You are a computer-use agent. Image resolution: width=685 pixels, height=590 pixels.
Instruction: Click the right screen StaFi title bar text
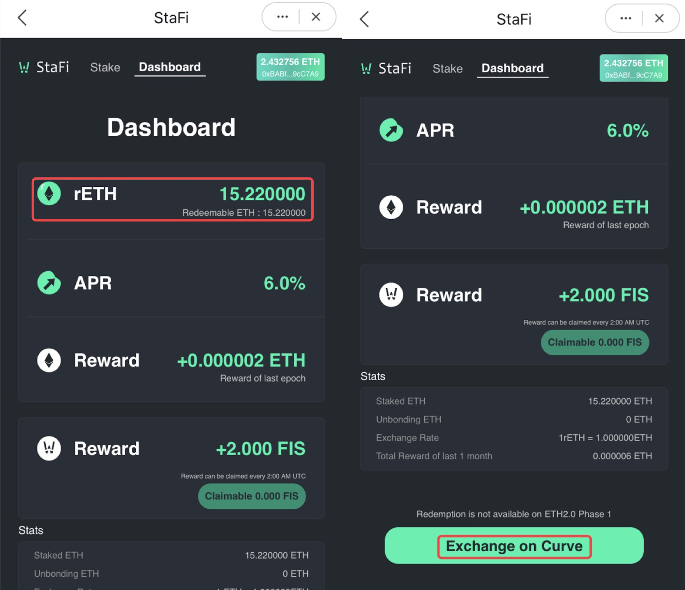pyautogui.click(x=514, y=19)
